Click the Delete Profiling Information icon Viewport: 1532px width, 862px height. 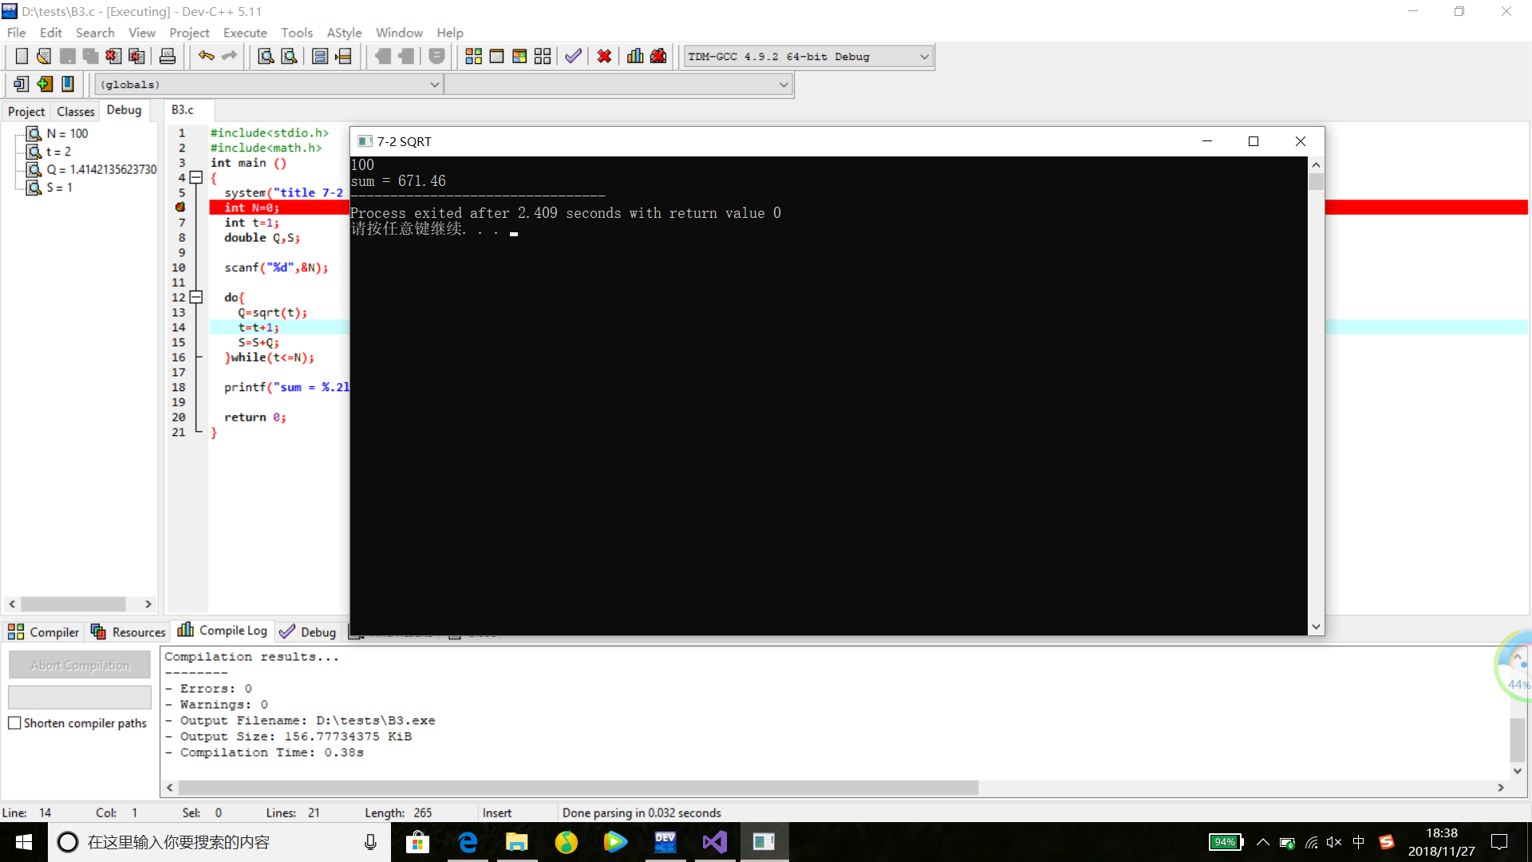point(658,57)
